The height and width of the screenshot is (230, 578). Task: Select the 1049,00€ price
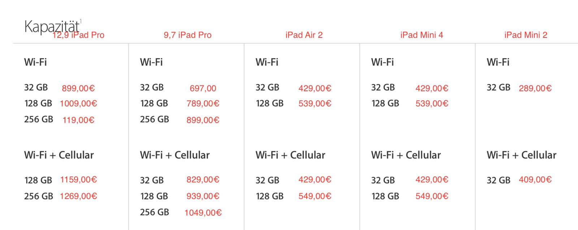[x=203, y=213]
